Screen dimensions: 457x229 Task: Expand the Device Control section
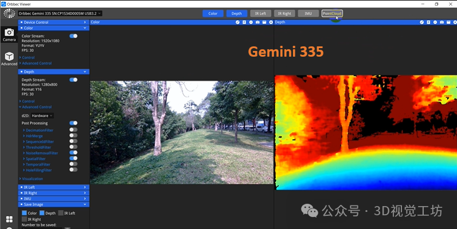tap(54, 22)
